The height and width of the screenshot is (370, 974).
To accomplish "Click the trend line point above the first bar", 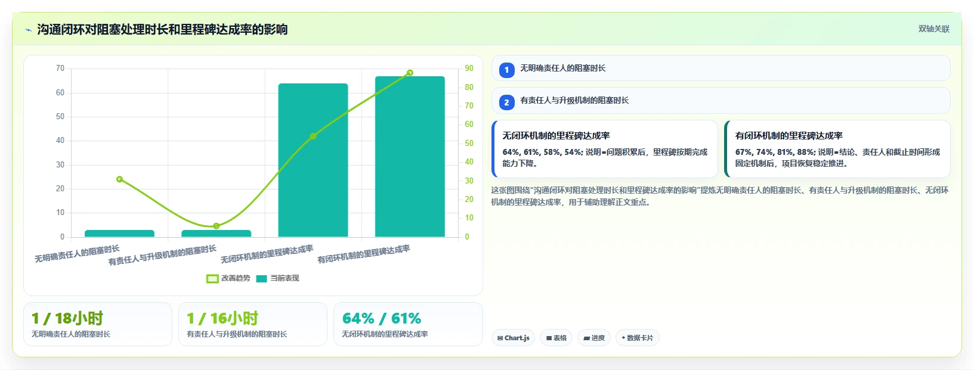I will tap(119, 179).
